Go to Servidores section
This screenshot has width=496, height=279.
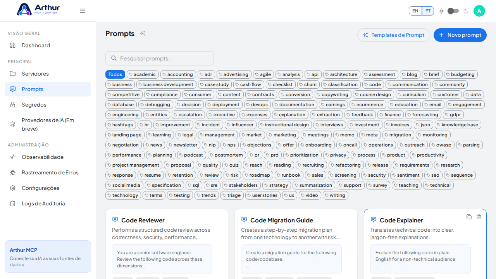(48, 74)
